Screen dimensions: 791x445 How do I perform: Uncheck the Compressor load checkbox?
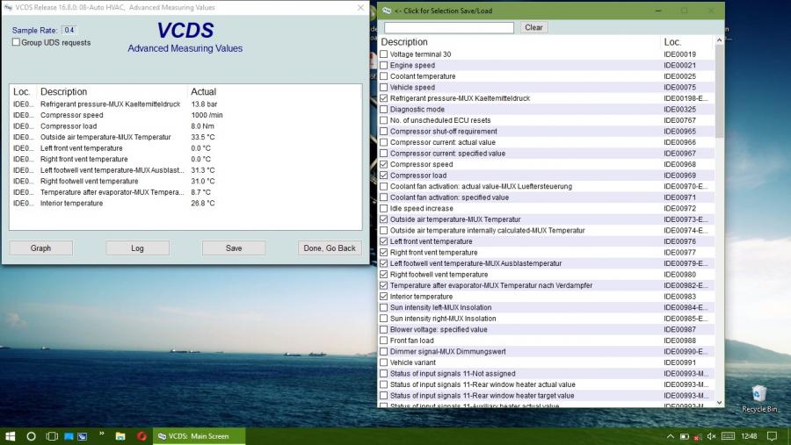(x=384, y=176)
